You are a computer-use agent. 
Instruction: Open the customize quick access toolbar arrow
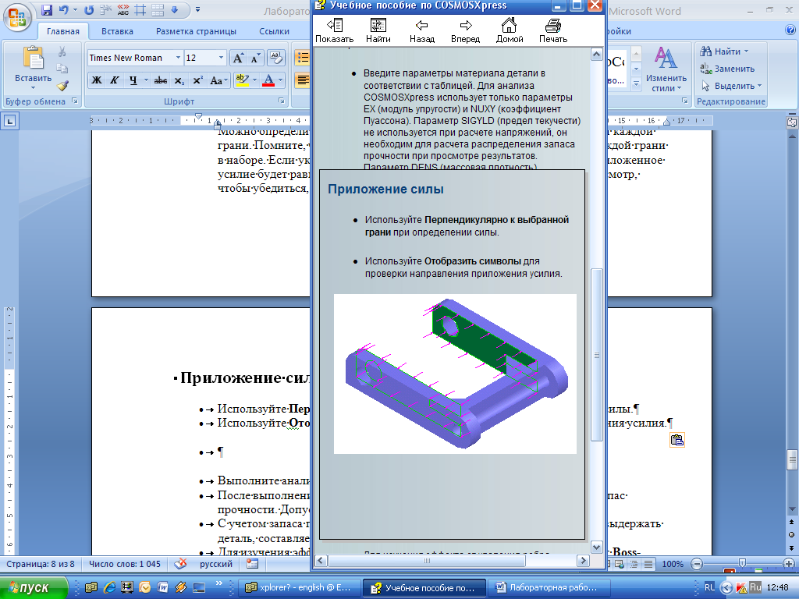197,9
